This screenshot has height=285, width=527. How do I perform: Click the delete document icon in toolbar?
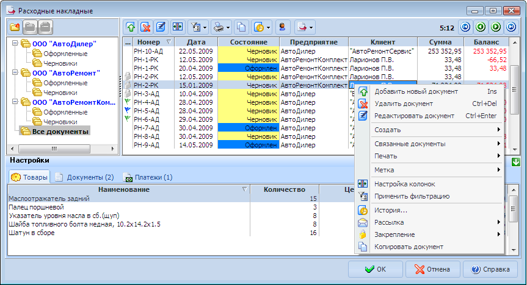point(145,27)
